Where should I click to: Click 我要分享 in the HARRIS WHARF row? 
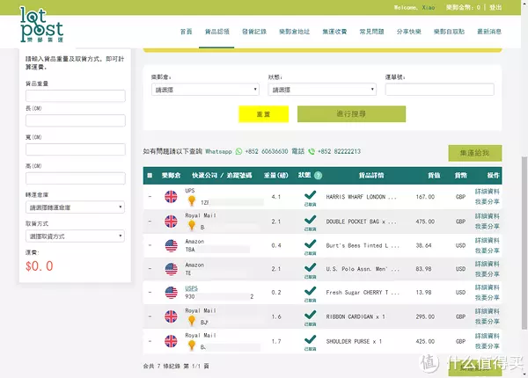pyautogui.click(x=488, y=201)
